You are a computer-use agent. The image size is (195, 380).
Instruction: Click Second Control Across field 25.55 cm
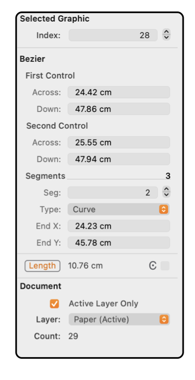(119, 142)
